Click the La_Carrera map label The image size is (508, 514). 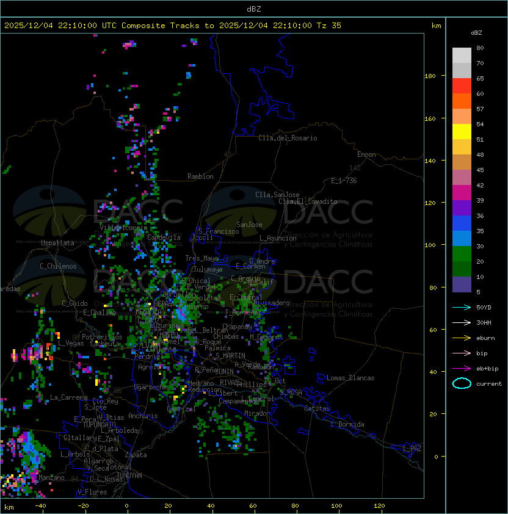tap(69, 397)
